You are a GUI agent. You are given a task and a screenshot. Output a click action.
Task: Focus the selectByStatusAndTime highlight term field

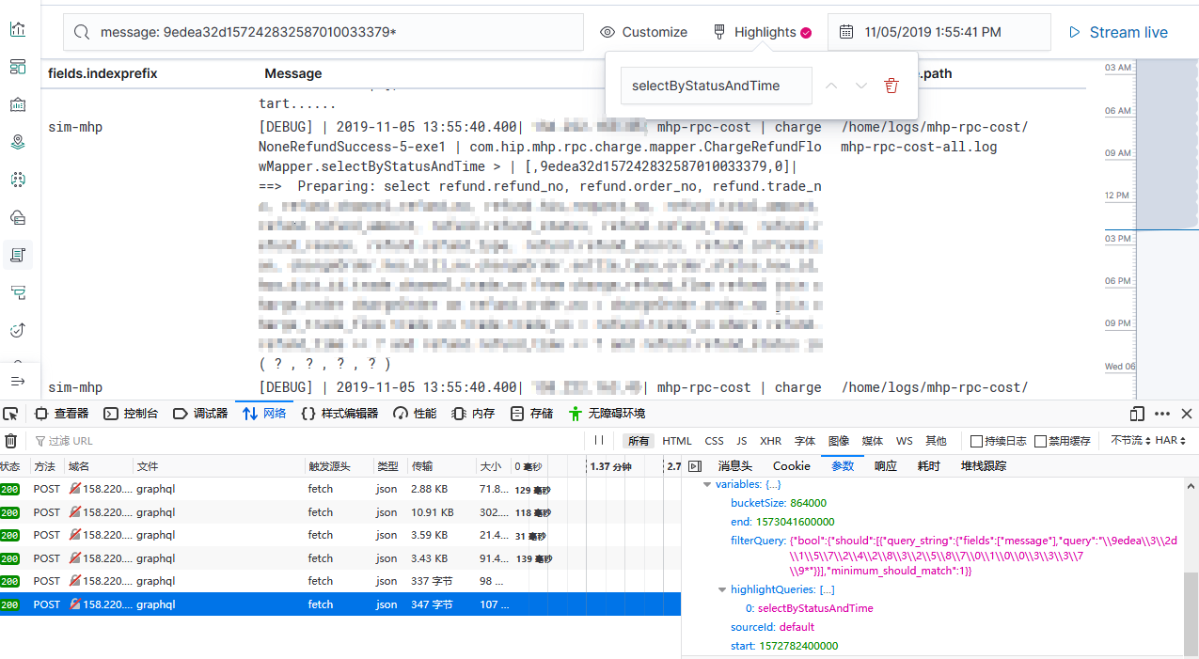[x=716, y=86]
